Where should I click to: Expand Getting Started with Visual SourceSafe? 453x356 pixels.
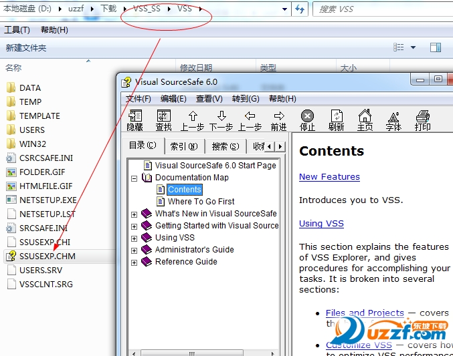coord(134,226)
